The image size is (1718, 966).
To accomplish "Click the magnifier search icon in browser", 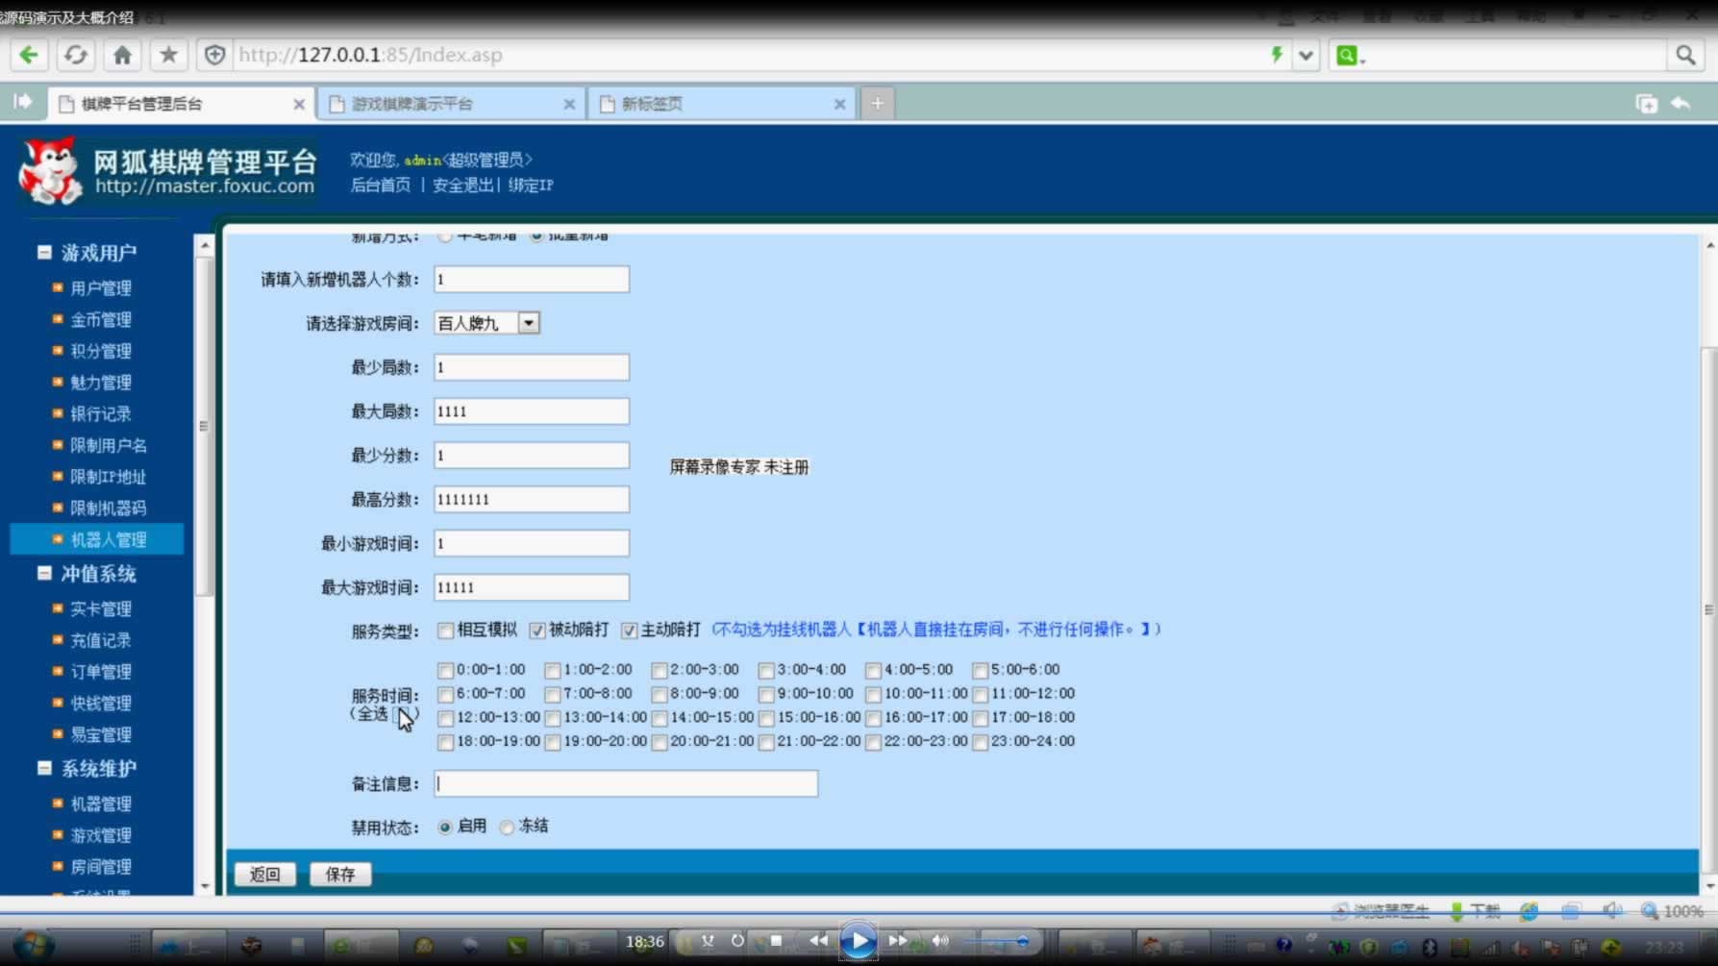I will coord(1684,55).
